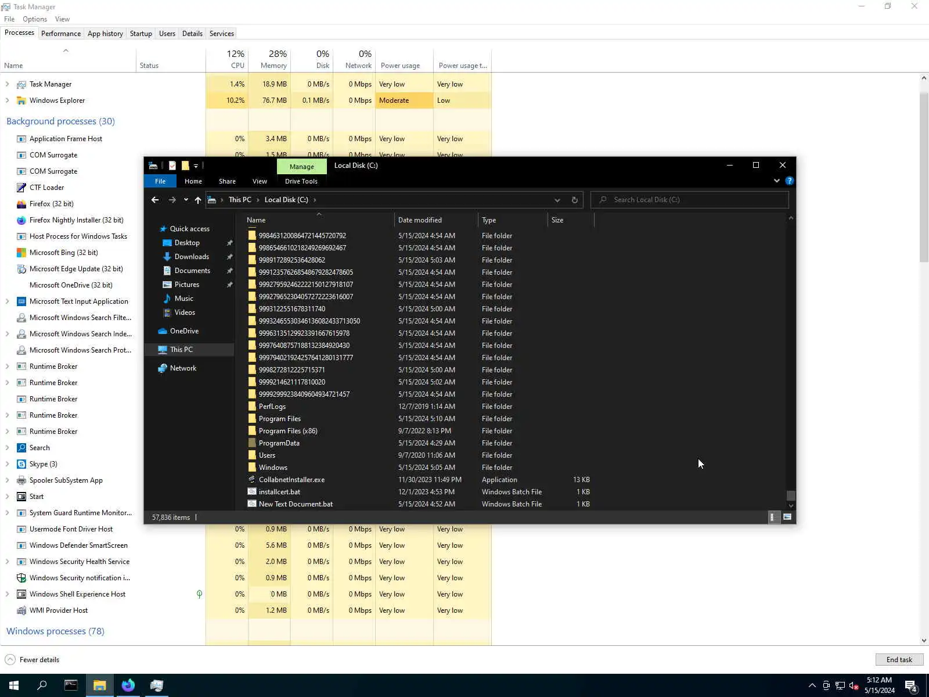Click the Music icon in navigation pane
The height and width of the screenshot is (697, 929).
[x=167, y=299]
